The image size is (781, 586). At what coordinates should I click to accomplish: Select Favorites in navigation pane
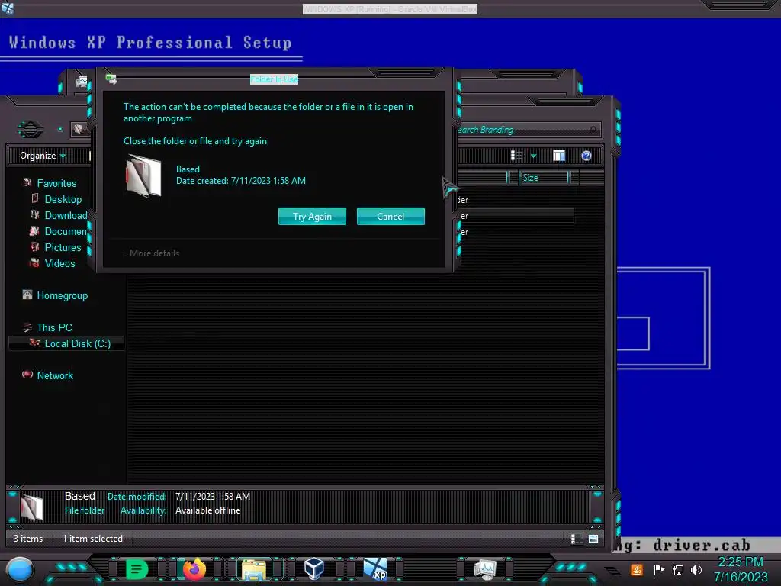pos(56,183)
